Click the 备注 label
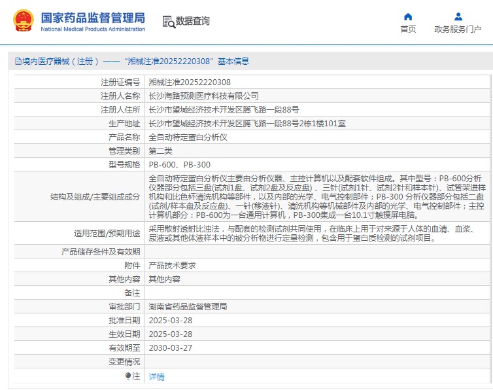493x390 pixels. coord(132,293)
